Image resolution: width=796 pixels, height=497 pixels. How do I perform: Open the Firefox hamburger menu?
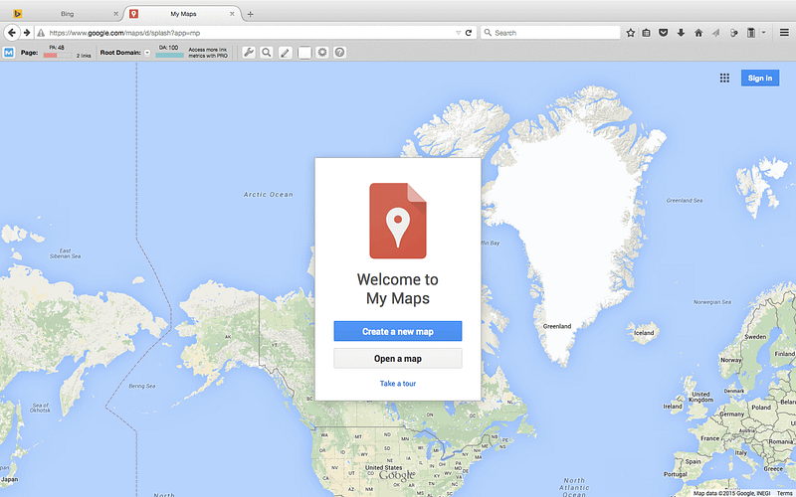point(784,33)
